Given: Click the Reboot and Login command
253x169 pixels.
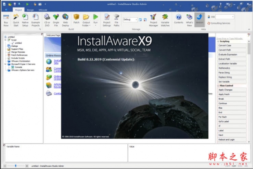Looking at the screenshot, I should click(231, 139).
